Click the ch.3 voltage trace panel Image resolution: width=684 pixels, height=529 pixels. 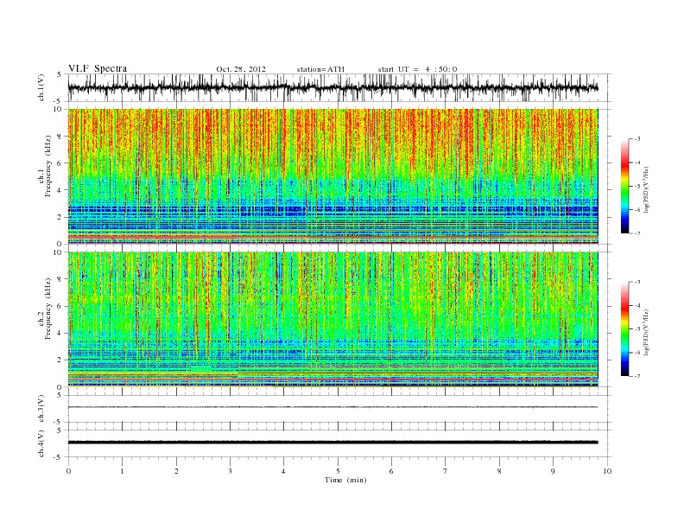(x=339, y=409)
